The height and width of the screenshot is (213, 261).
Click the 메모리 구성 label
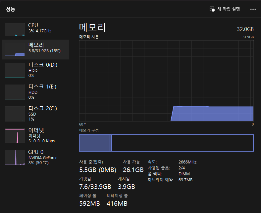[x=89, y=130]
